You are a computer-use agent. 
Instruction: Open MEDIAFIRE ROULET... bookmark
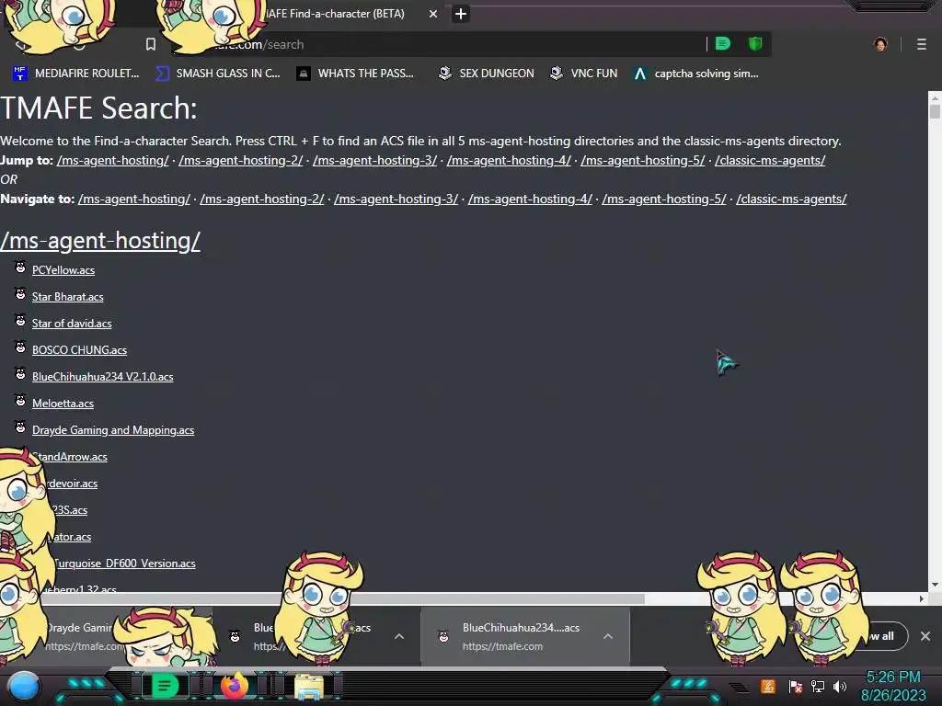click(x=75, y=74)
